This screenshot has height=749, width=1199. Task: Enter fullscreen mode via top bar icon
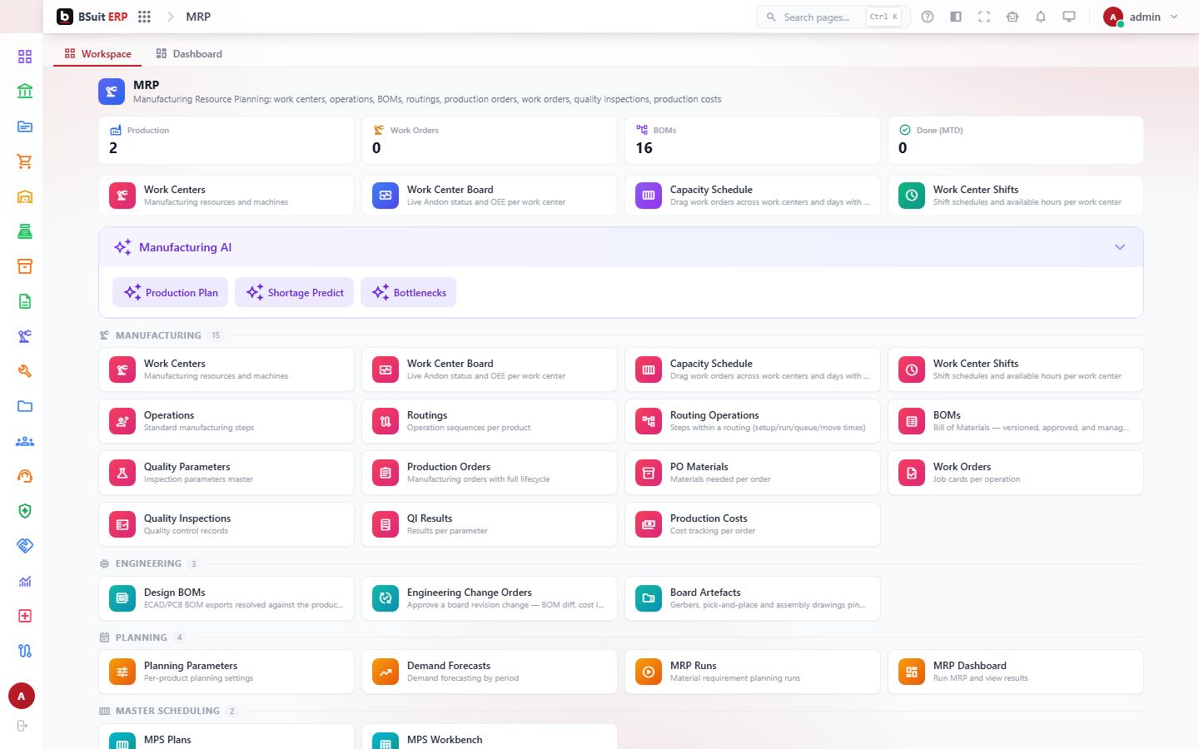click(984, 17)
